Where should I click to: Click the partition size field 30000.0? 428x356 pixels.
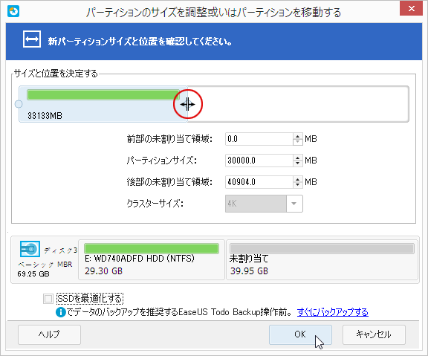(259, 161)
